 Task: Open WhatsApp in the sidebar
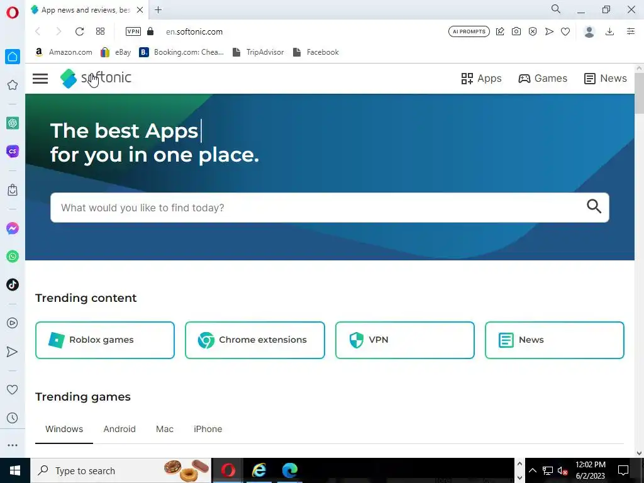(13, 257)
